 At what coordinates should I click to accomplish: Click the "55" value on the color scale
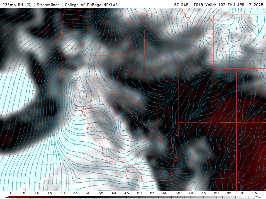[152, 193]
